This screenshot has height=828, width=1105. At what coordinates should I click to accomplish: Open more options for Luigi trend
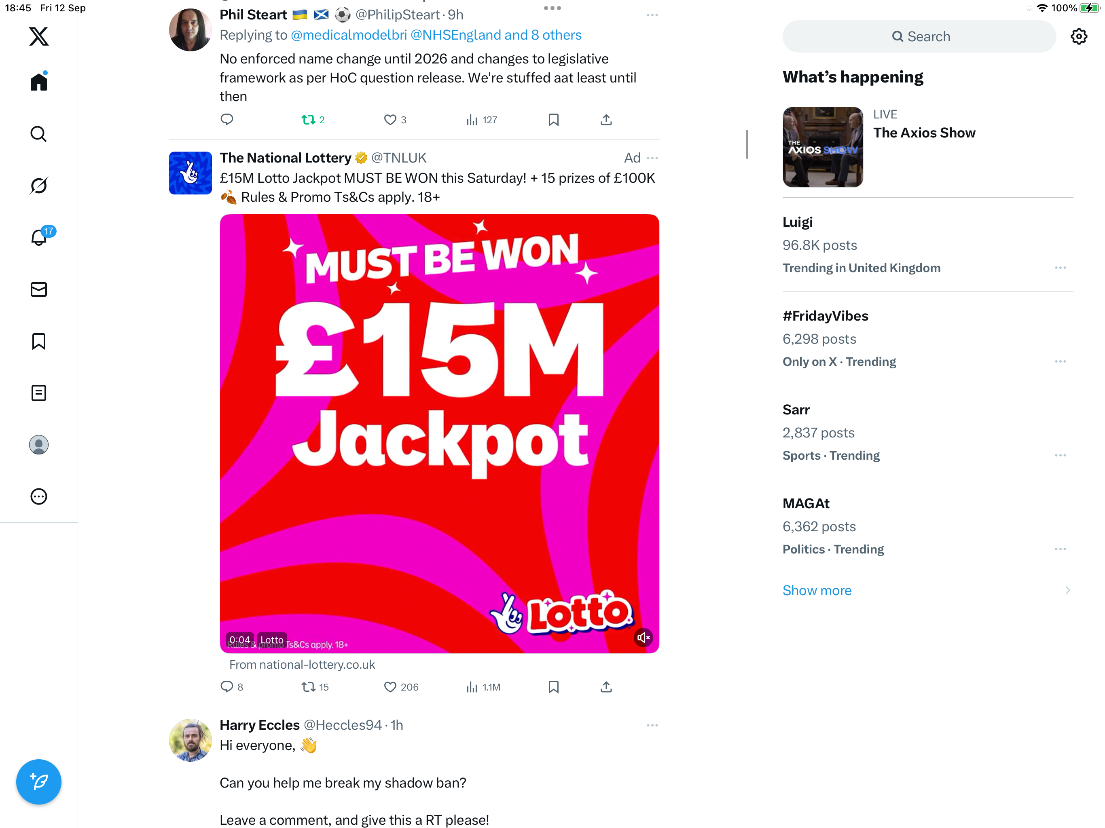click(1060, 268)
